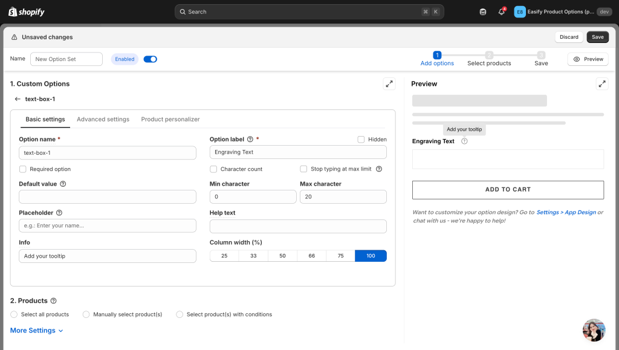Toggle the Enabled switch off

pos(150,59)
